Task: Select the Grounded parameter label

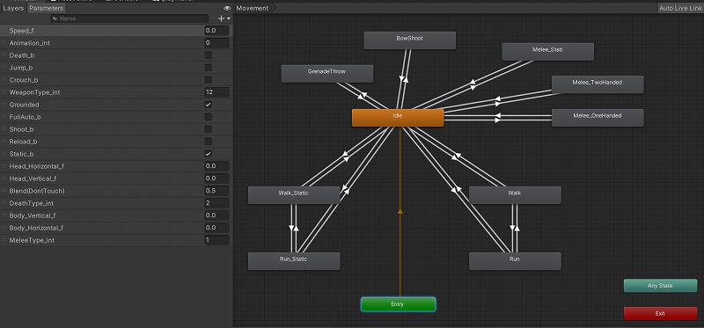Action: point(25,105)
